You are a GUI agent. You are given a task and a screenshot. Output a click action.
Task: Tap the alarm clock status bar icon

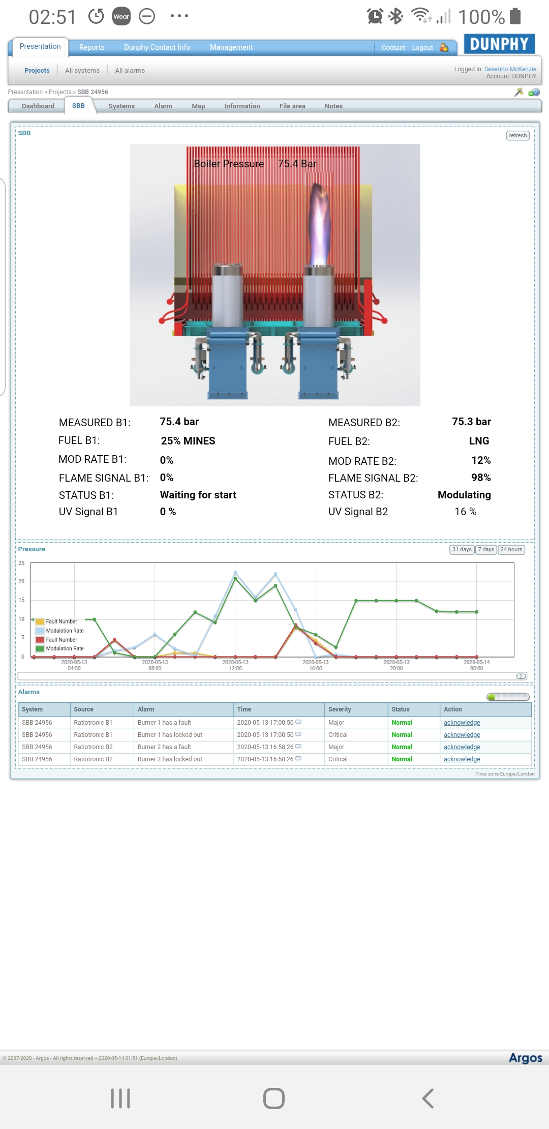click(375, 16)
